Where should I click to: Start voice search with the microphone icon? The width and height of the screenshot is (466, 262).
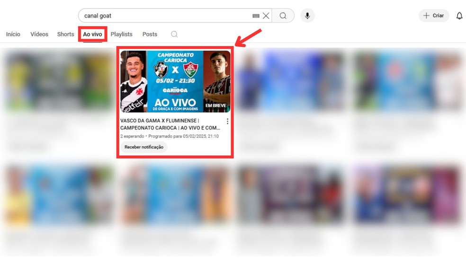tap(307, 16)
